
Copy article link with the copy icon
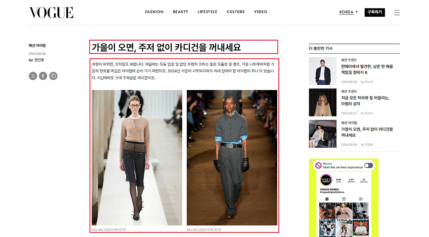click(x=53, y=76)
